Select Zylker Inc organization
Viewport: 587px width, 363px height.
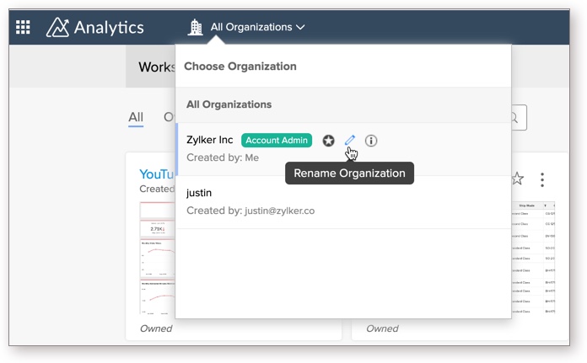coord(210,141)
